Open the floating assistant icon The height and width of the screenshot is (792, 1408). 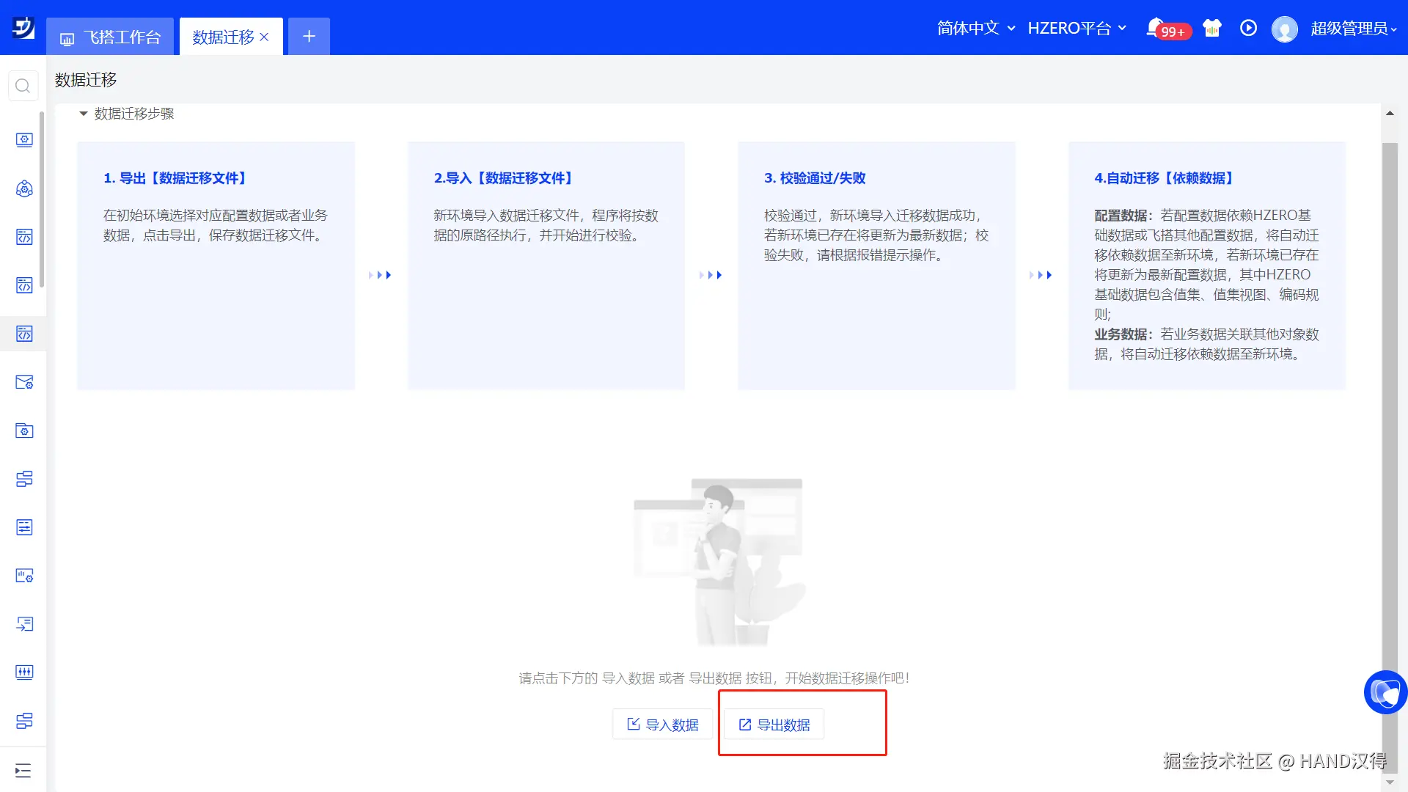pos(1385,692)
